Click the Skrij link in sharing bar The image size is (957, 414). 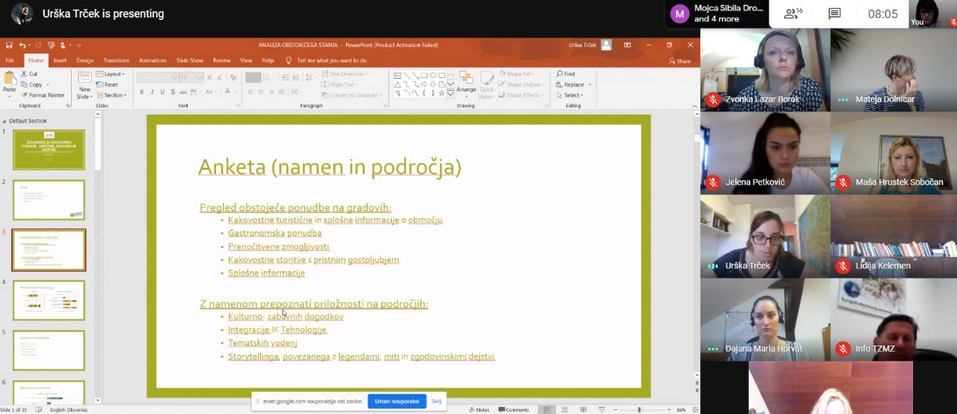pos(436,401)
